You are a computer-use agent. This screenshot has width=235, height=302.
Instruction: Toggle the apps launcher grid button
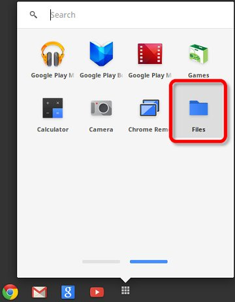pos(125,290)
